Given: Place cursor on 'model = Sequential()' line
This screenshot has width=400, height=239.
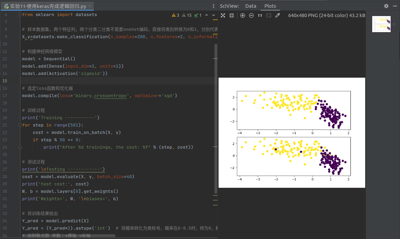Looking at the screenshot, I should pyautogui.click(x=49, y=59).
